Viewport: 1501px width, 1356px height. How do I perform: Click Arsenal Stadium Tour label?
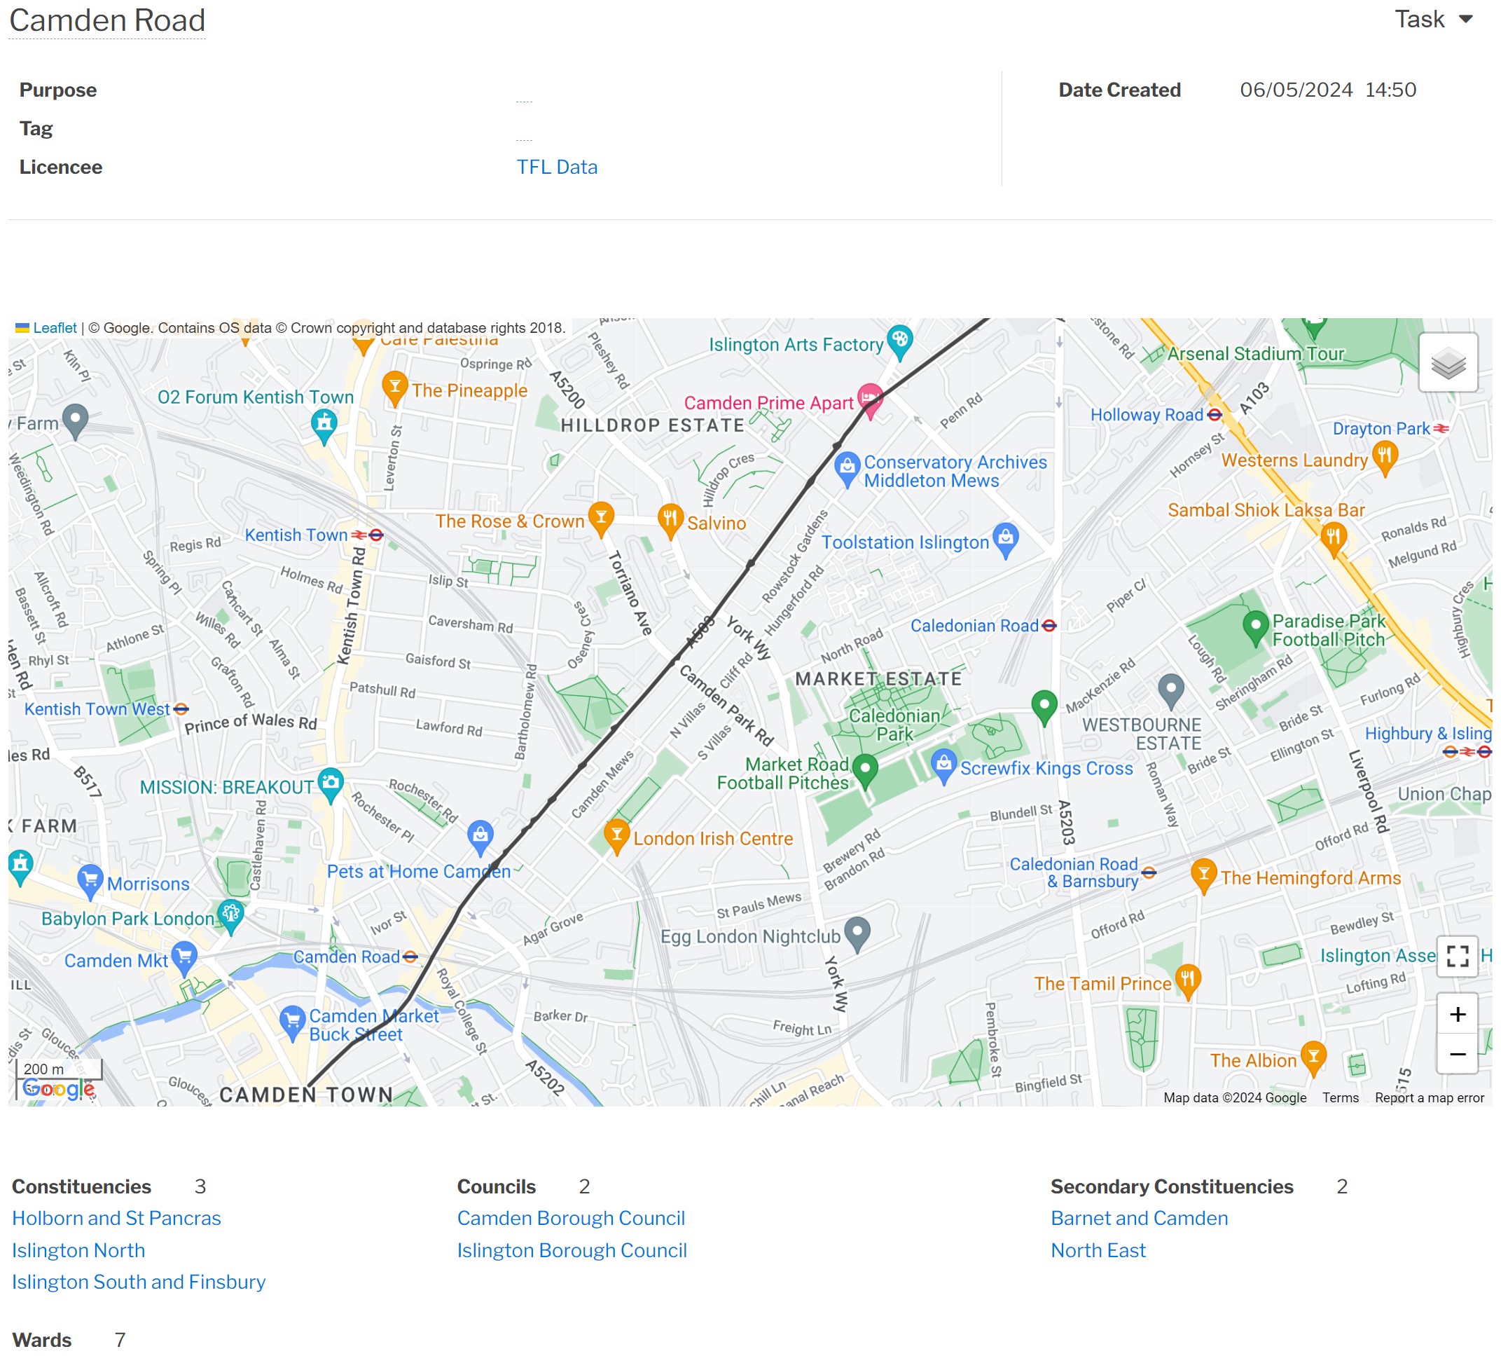pyautogui.click(x=1255, y=354)
